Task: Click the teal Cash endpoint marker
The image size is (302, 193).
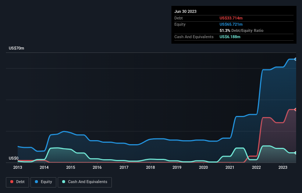Action: [296, 153]
